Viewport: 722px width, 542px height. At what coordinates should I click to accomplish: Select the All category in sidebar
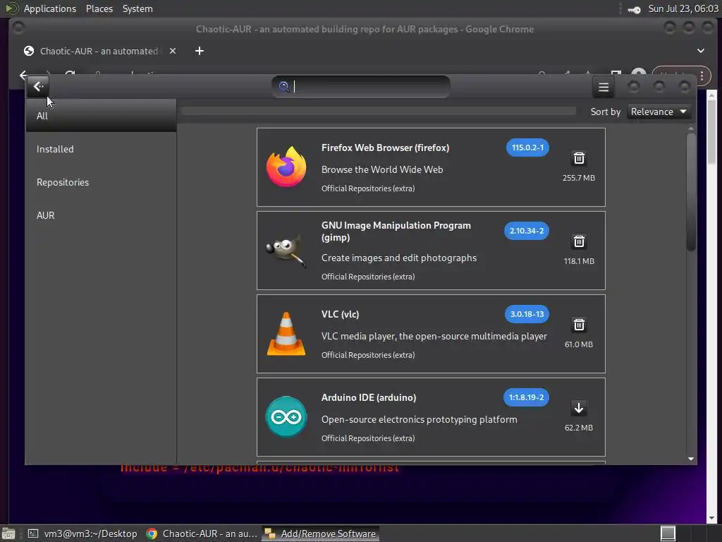tap(101, 116)
